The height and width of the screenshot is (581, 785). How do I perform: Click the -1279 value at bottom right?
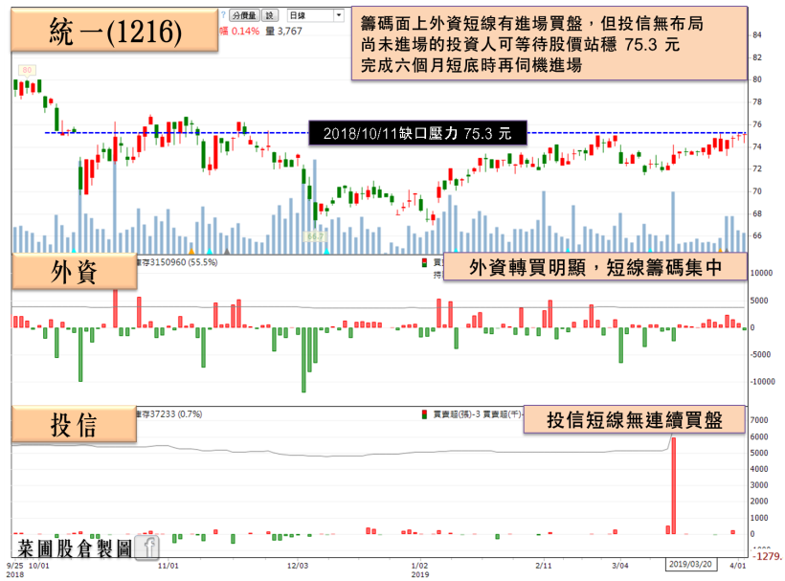768,556
